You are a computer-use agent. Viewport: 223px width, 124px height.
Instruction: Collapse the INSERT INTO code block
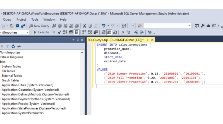coord(95,45)
